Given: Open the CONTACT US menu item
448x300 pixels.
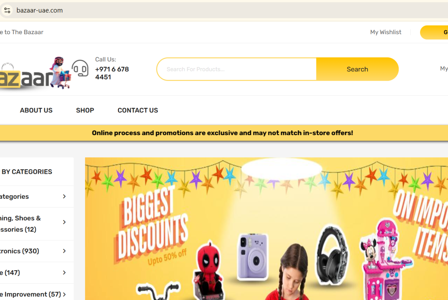Looking at the screenshot, I should pyautogui.click(x=138, y=110).
